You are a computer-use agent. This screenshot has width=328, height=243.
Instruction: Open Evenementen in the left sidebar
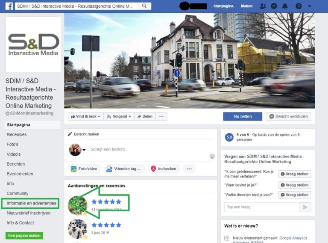[x=20, y=174]
